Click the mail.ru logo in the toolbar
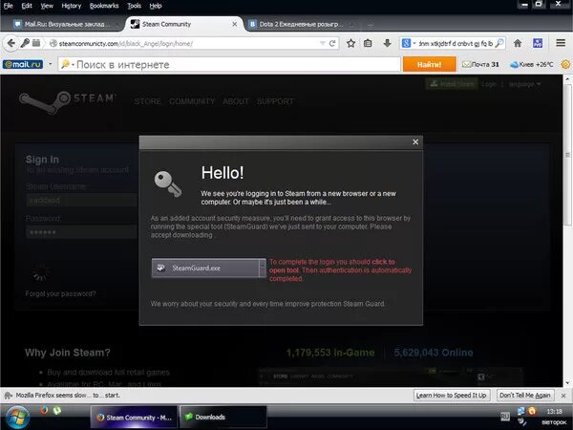Image resolution: width=573 pixels, height=430 pixels. pyautogui.click(x=23, y=65)
